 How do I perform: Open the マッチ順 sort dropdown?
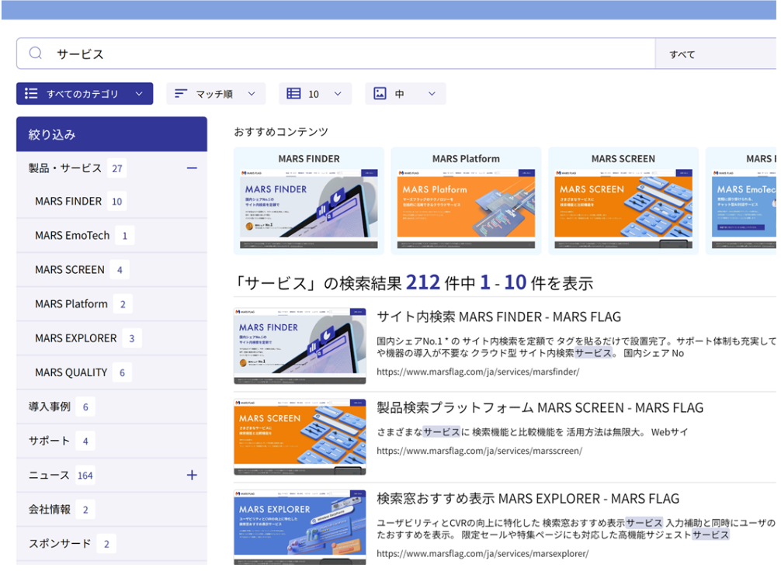click(216, 94)
